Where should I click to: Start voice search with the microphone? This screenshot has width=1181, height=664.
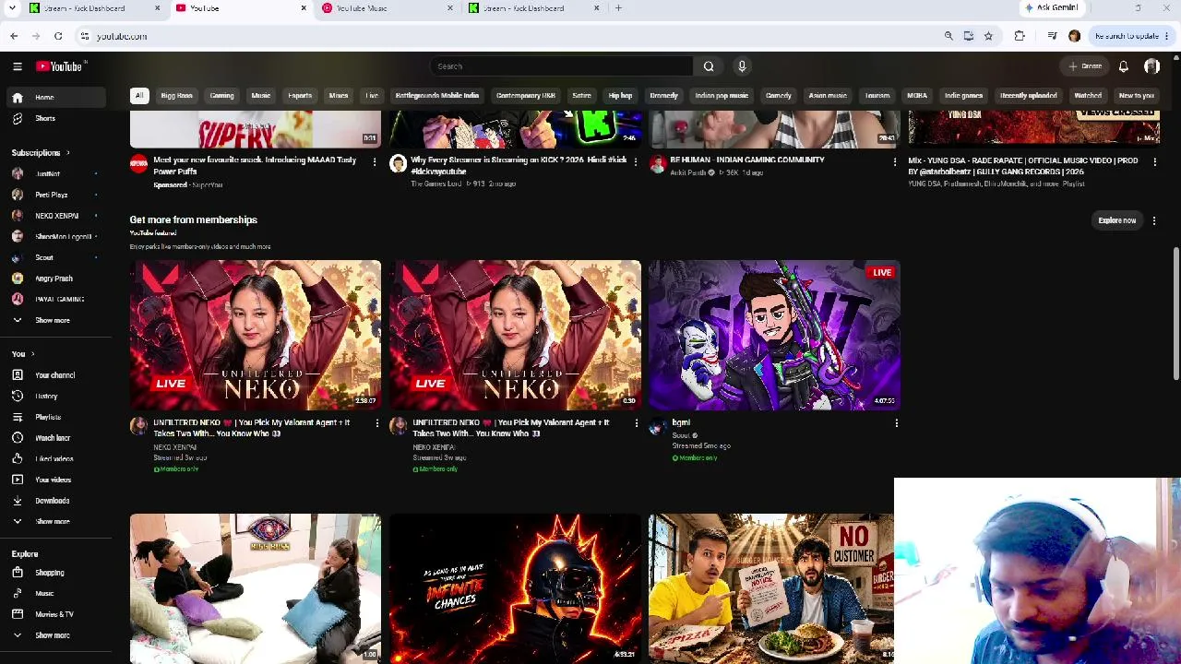[742, 66]
